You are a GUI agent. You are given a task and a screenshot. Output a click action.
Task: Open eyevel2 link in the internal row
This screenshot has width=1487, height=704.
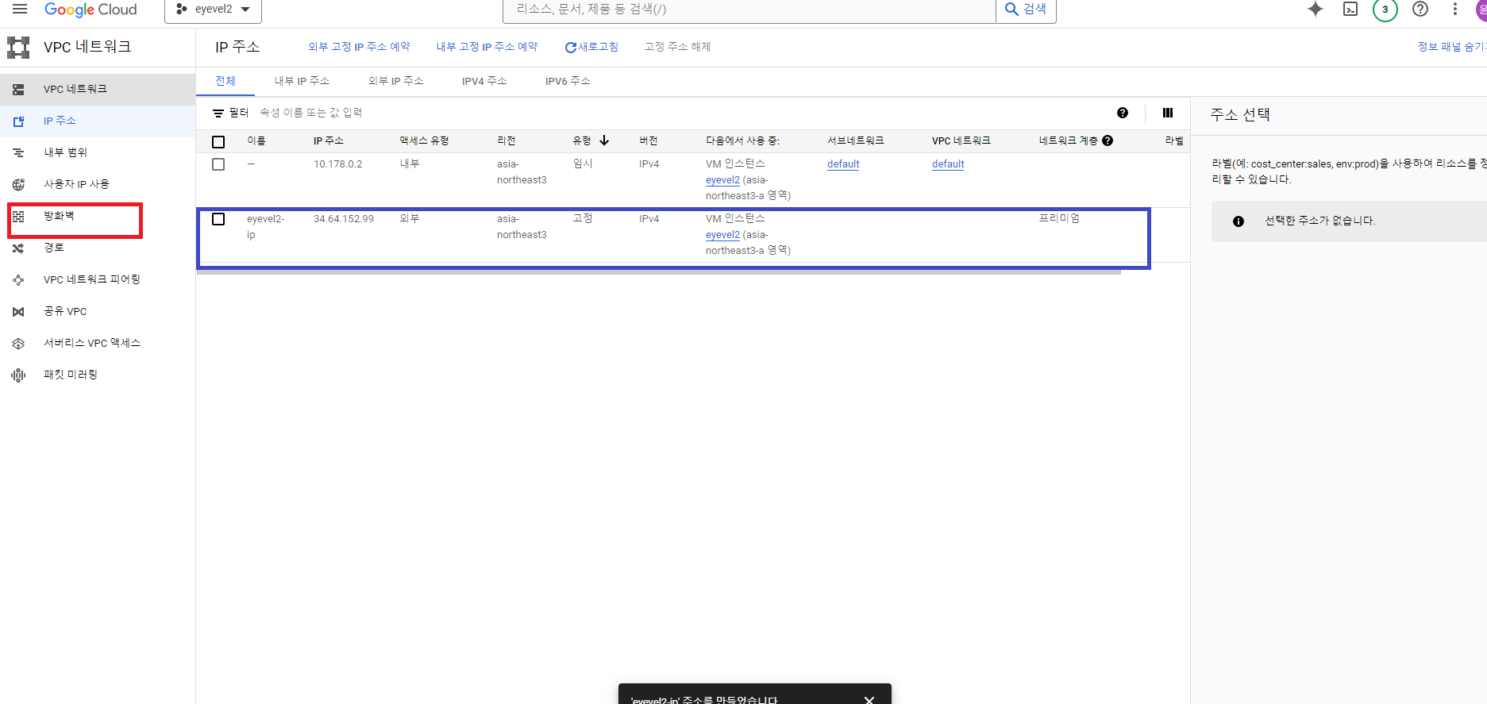722,180
